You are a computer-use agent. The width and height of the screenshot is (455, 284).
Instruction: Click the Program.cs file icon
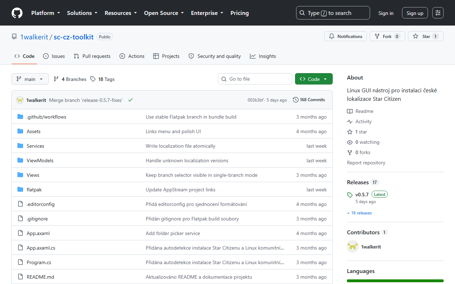(20, 262)
